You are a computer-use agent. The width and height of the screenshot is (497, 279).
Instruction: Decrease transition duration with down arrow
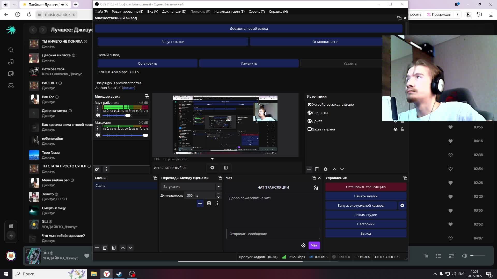click(218, 197)
